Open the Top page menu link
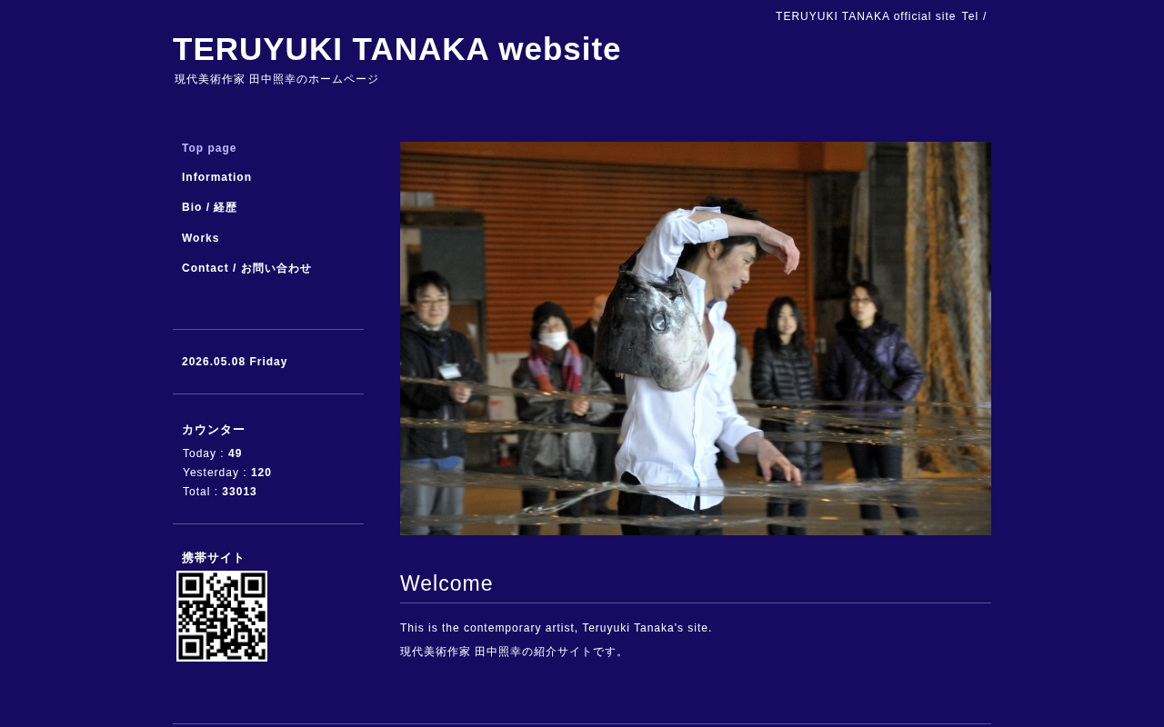The image size is (1164, 727). (x=209, y=148)
